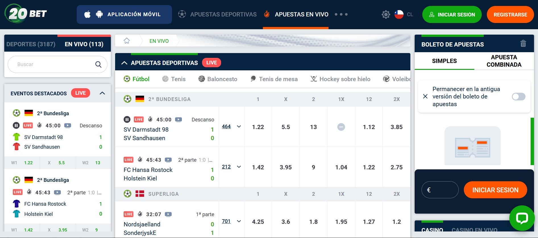Click the Chile flag language icon
Screen dimensions: 538x238
point(399,14)
